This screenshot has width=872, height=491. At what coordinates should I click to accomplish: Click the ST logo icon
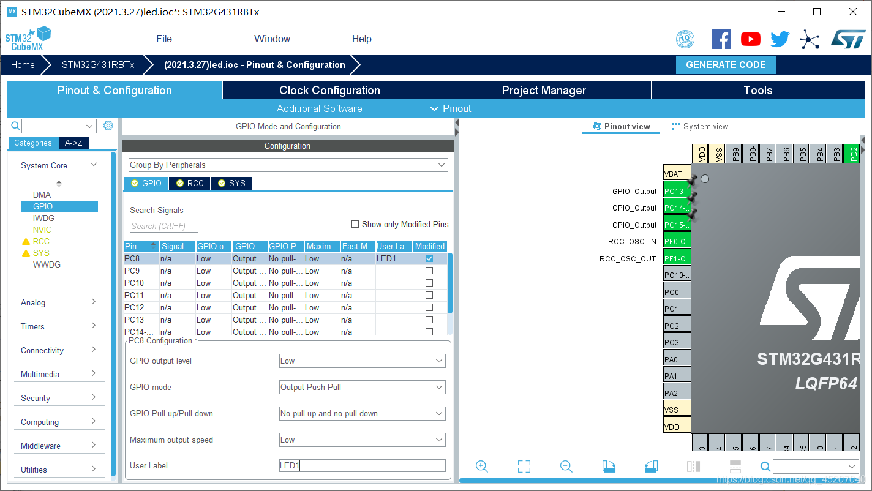click(848, 39)
